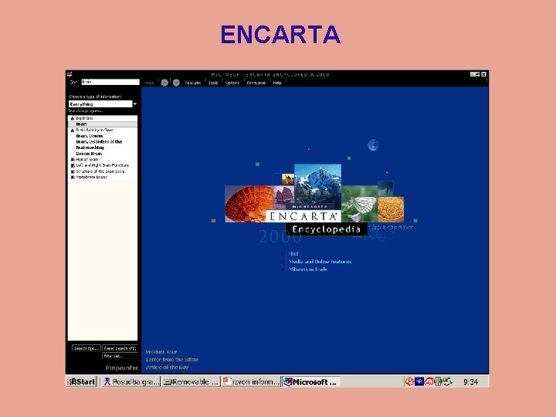Click the Find search input field
The width and height of the screenshot is (556, 417).
pos(110,82)
